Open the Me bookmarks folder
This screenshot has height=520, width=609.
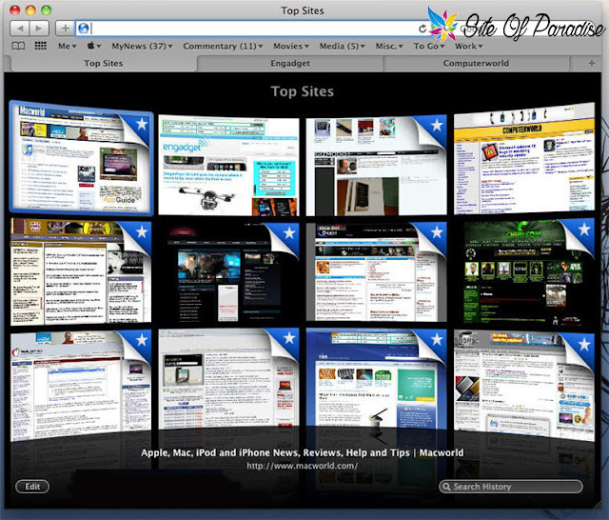67,47
